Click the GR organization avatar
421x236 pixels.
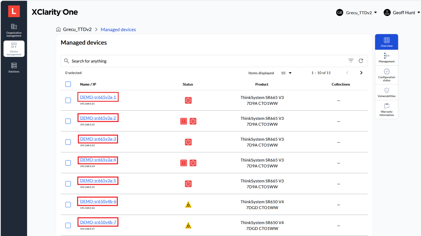[340, 12]
